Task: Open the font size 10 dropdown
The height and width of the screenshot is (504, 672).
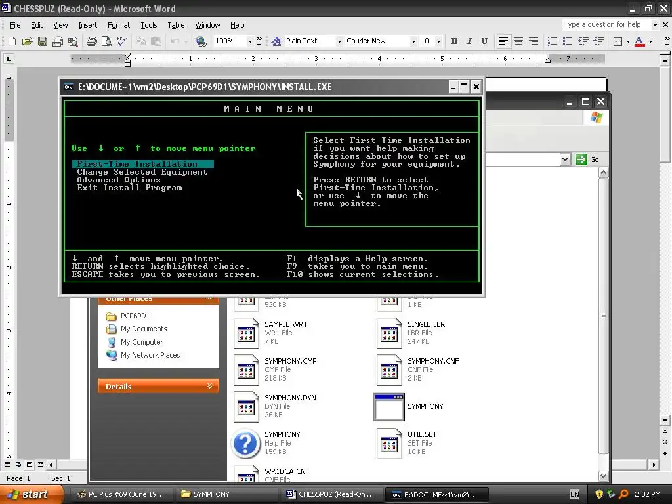Action: click(438, 41)
